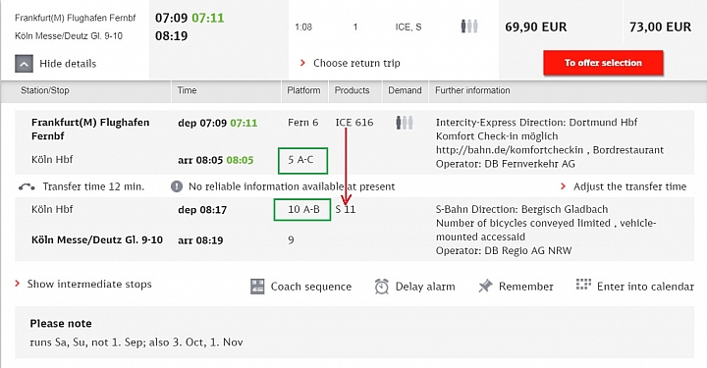Viewport: 707px width, 368px height.
Task: Select the Further information column header
Action: 472,90
